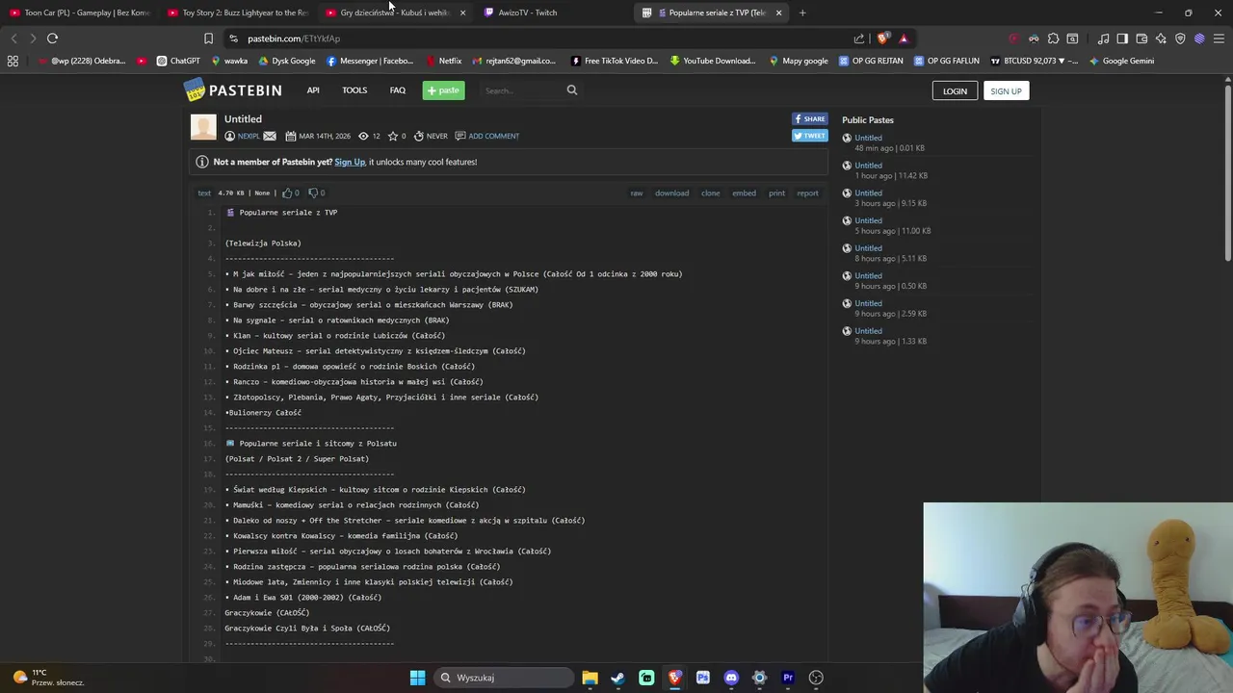
Task: Click the share page icon in address bar
Action: pyautogui.click(x=859, y=38)
